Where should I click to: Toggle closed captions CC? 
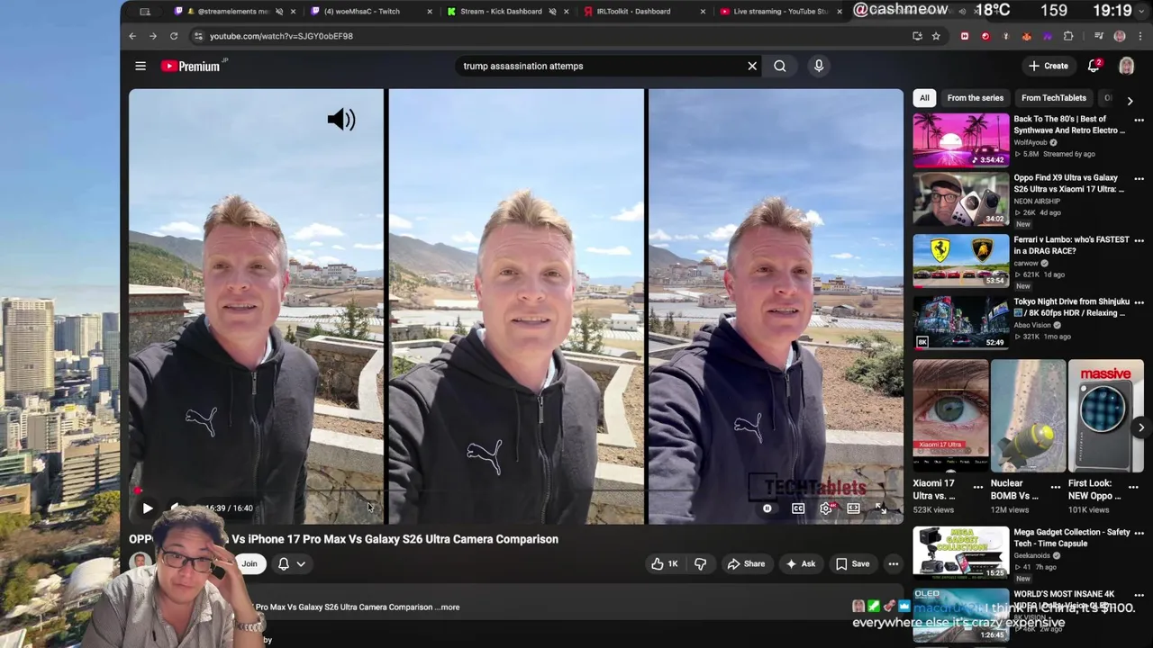click(x=798, y=508)
